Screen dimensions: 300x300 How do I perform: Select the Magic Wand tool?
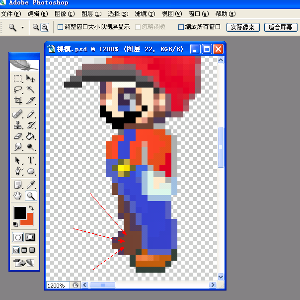pos(30,90)
